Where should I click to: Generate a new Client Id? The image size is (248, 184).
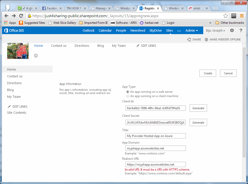click(x=198, y=108)
